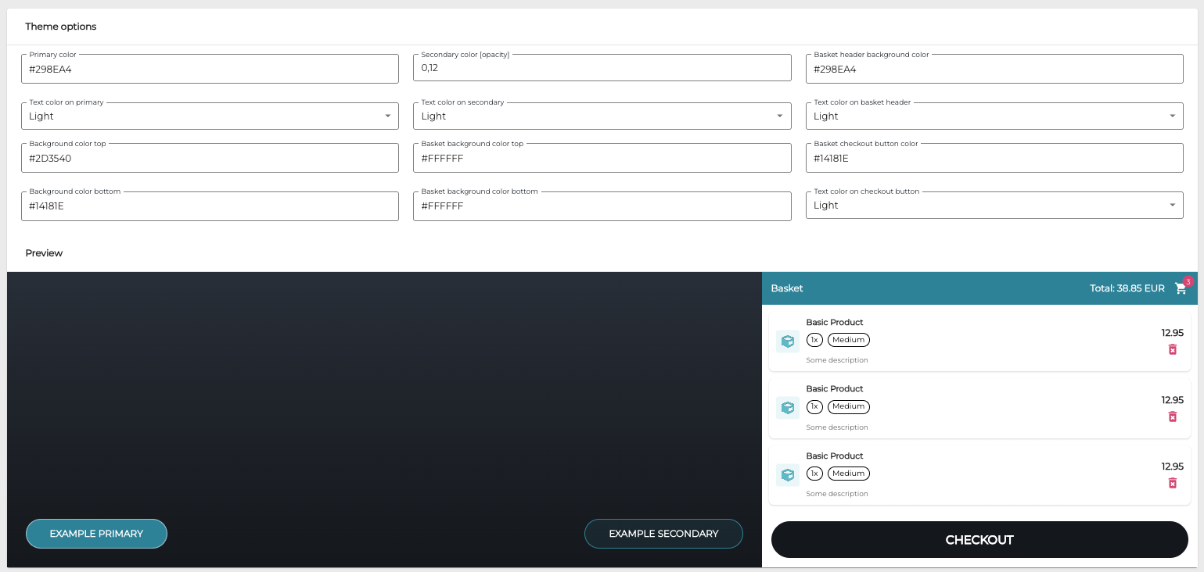Click the EXAMPLE SECONDARY button
This screenshot has width=1204, height=572.
pyautogui.click(x=663, y=534)
